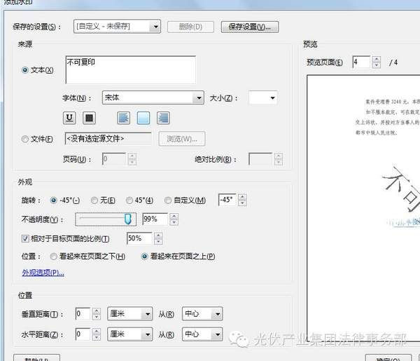Click the greyed 删除(D) button
The height and width of the screenshot is (361, 420).
point(190,27)
